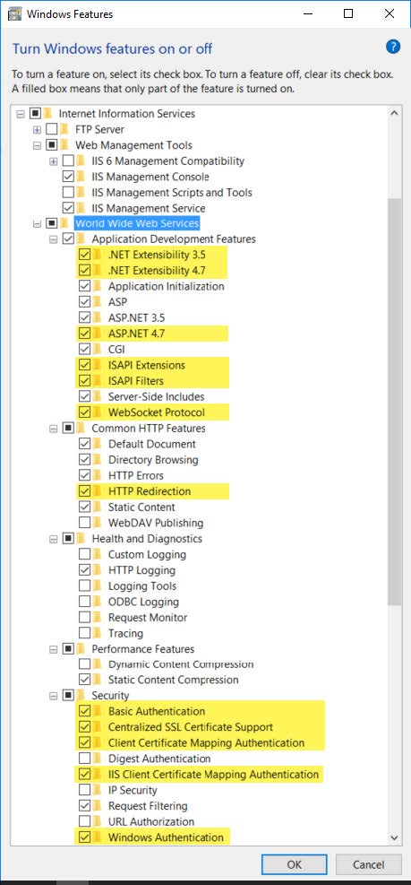Viewport: 411px width, 885px height.
Task: Click the scrollbar down arrow
Action: click(395, 837)
